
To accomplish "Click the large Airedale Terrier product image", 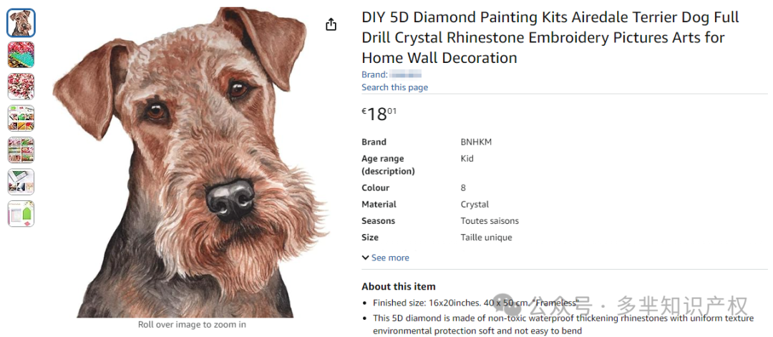I will (191, 161).
